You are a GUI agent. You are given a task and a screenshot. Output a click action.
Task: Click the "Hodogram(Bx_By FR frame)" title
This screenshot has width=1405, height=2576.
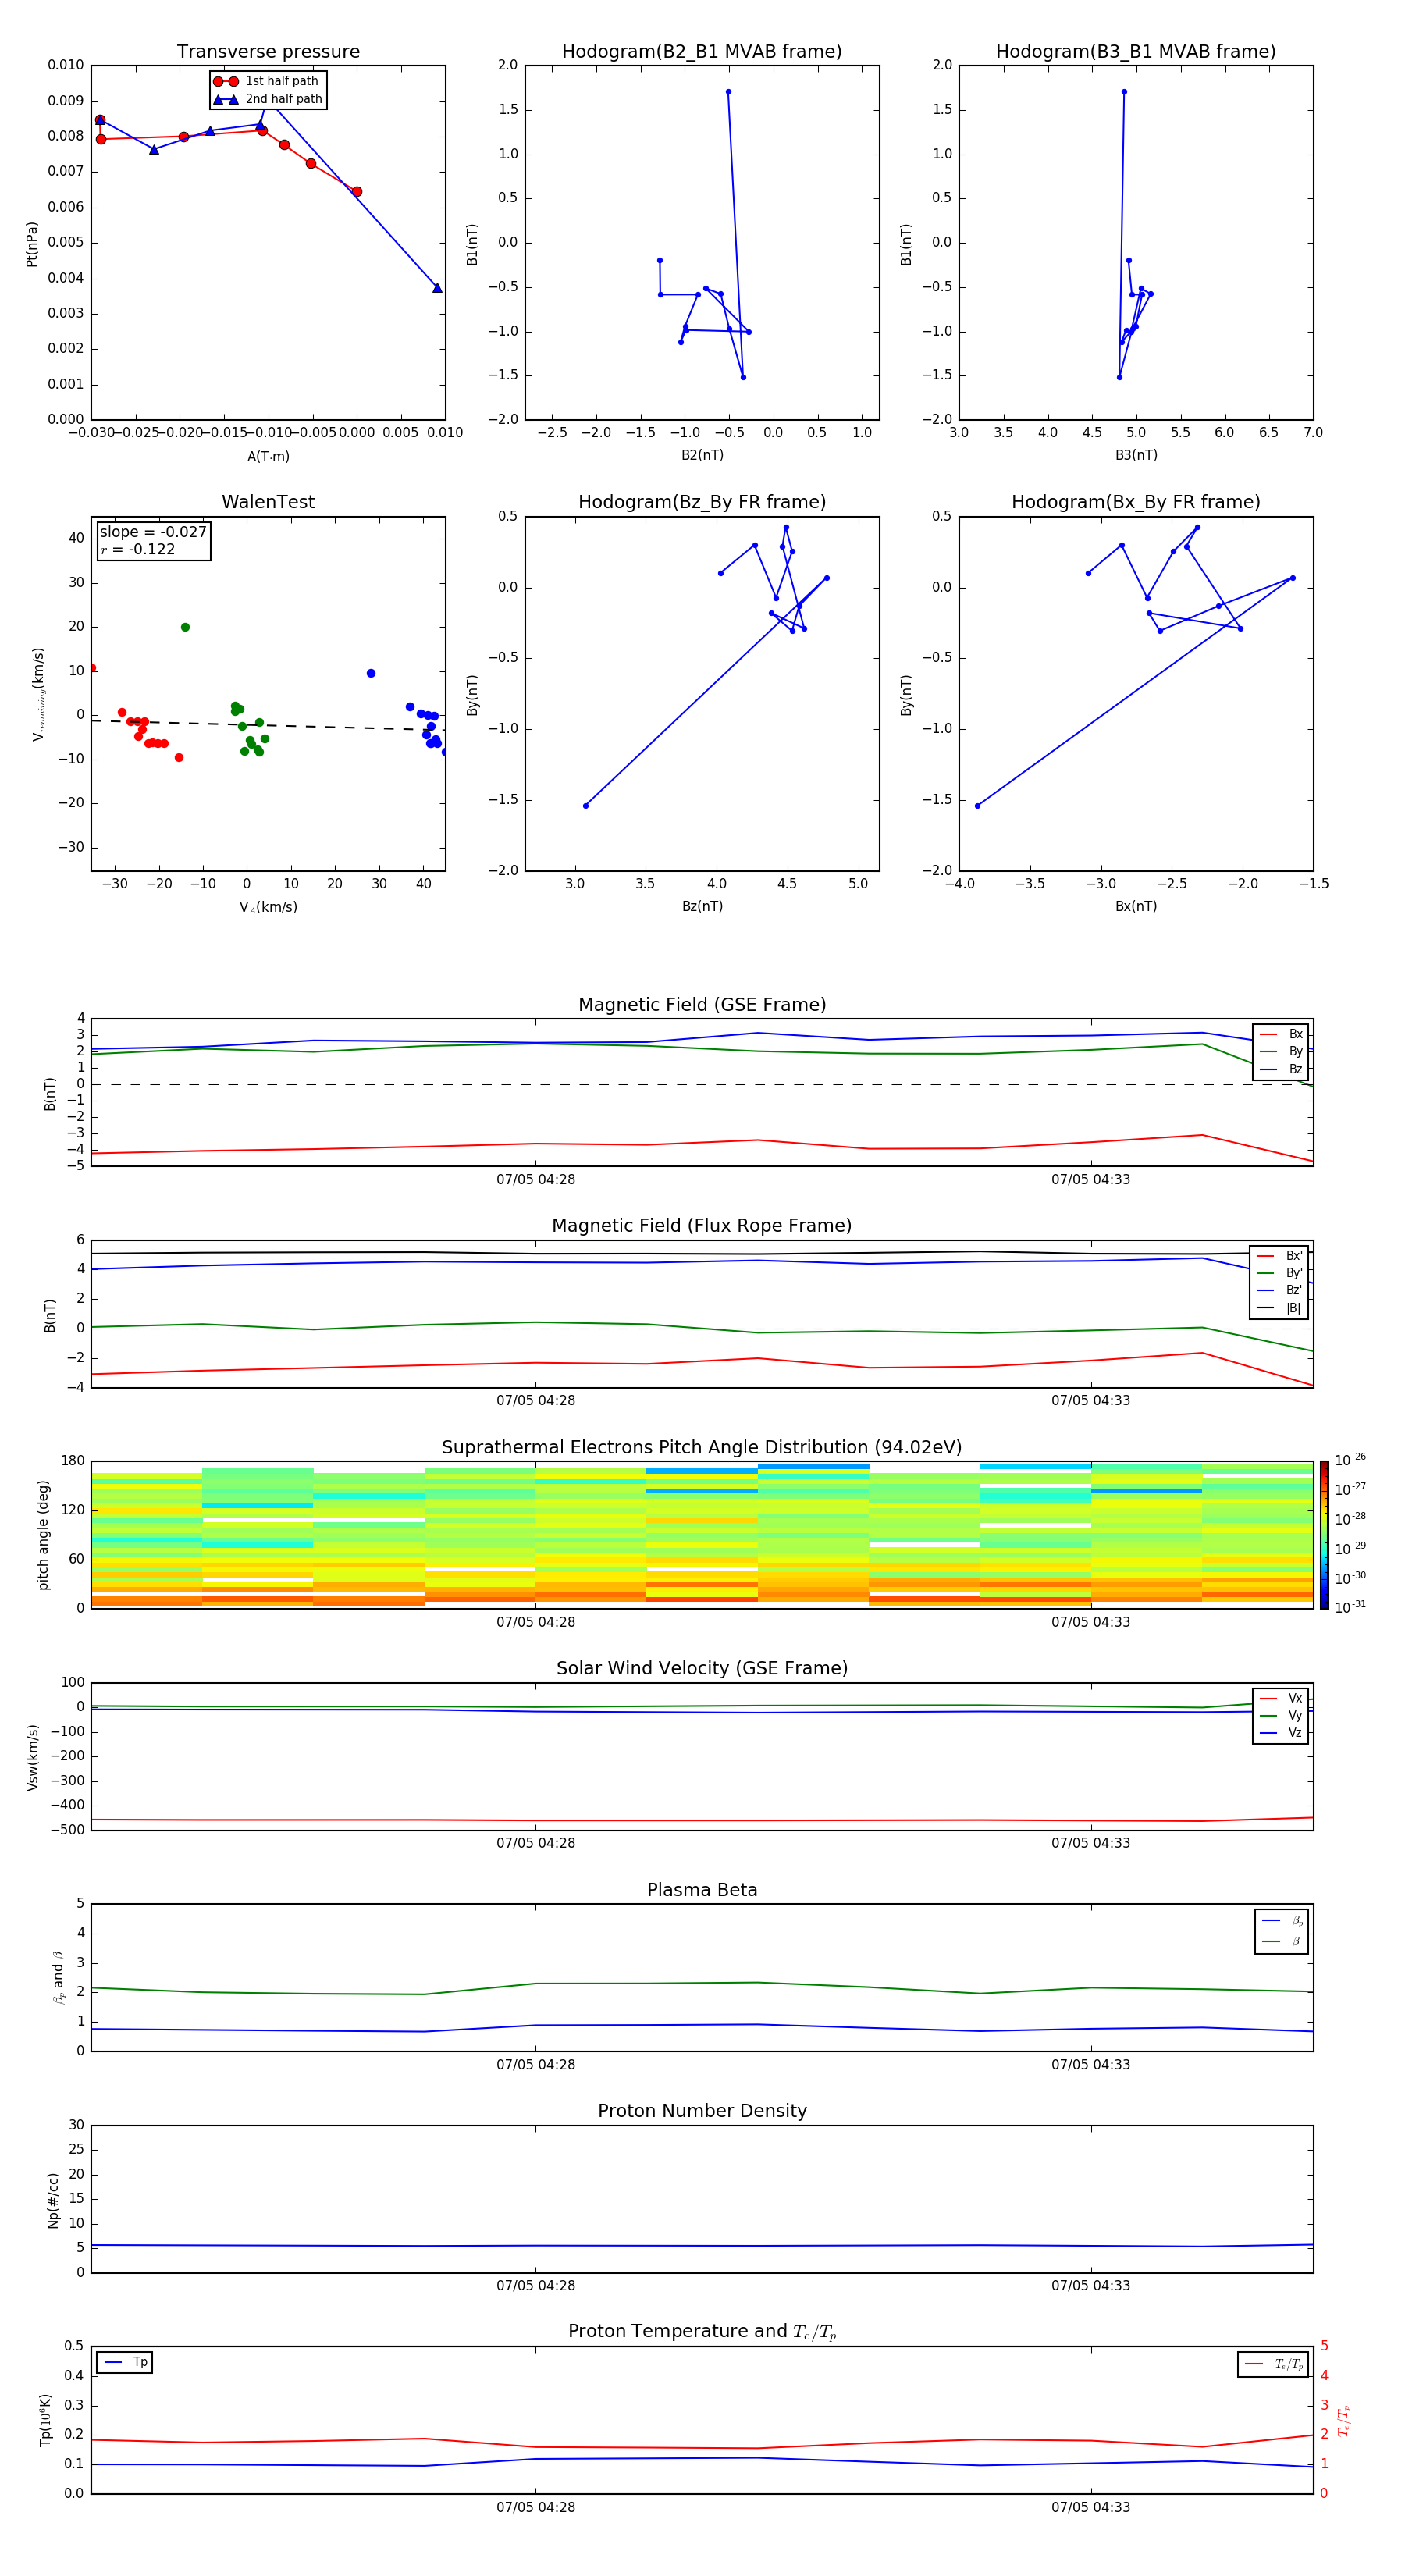[1136, 502]
